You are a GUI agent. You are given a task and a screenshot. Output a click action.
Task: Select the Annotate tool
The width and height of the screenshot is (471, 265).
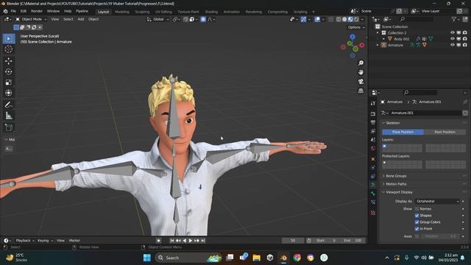click(x=8, y=105)
